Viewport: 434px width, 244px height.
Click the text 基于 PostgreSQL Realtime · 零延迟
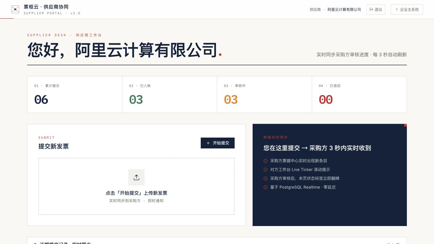tap(303, 187)
